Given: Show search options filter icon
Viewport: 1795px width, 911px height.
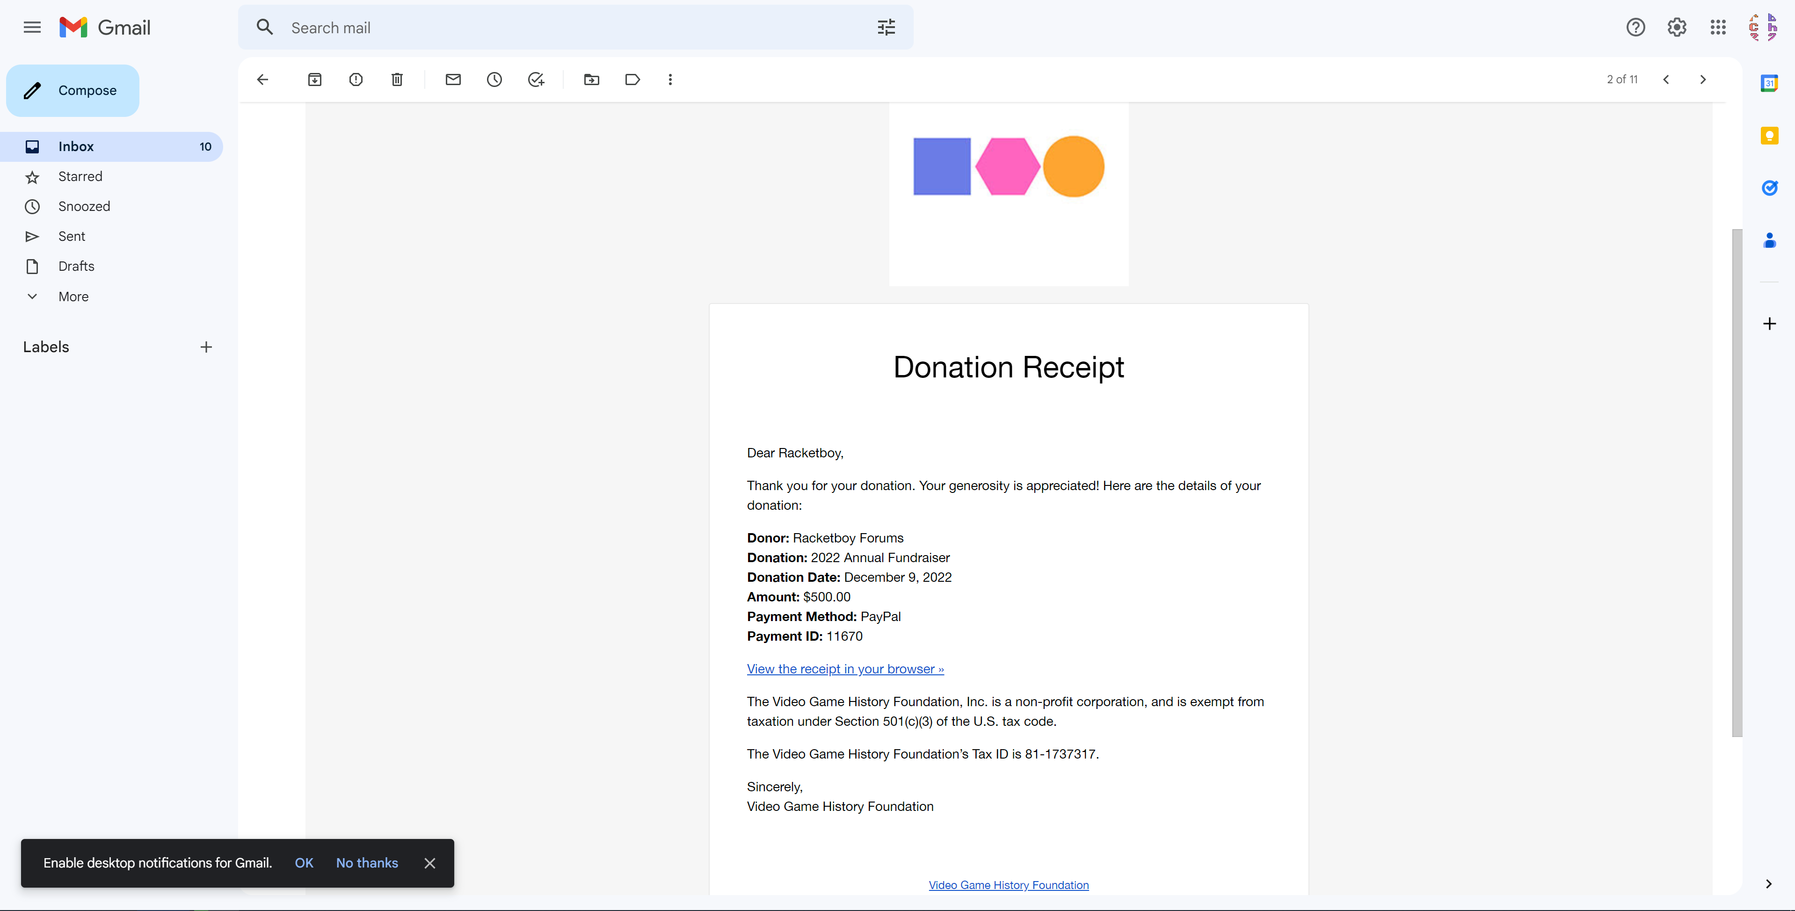Looking at the screenshot, I should coord(886,28).
